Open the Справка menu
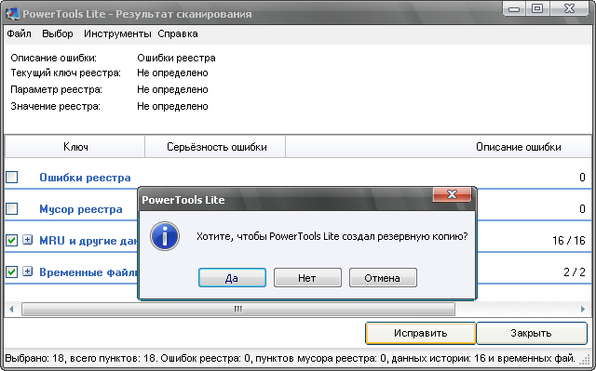This screenshot has height=371, width=596. coord(178,33)
